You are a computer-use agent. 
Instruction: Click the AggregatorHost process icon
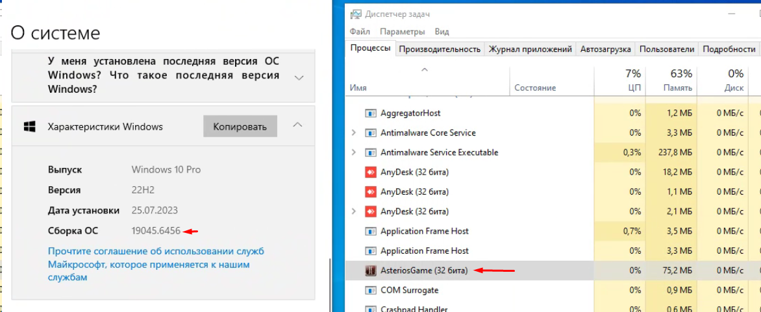pyautogui.click(x=371, y=114)
